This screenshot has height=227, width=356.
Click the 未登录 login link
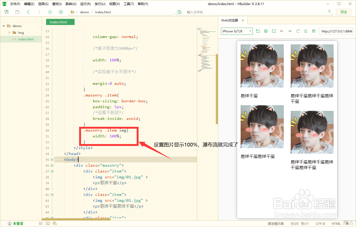[x=18, y=224]
